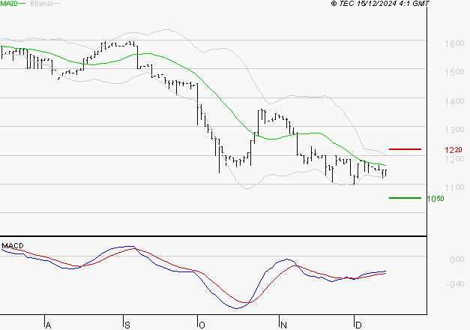Click the MA20 legend label
470x330 pixels.
[x=9, y=4]
